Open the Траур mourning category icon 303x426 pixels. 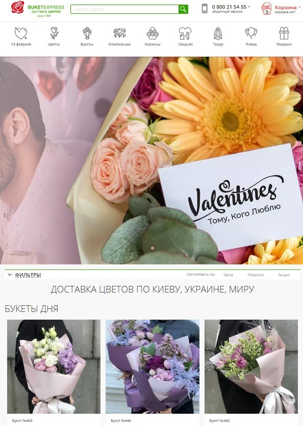tap(218, 33)
